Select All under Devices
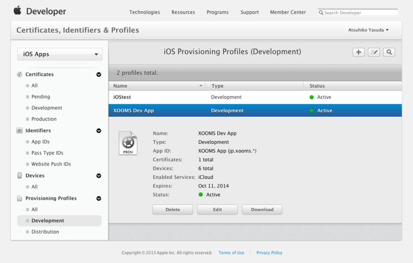 click(x=35, y=187)
